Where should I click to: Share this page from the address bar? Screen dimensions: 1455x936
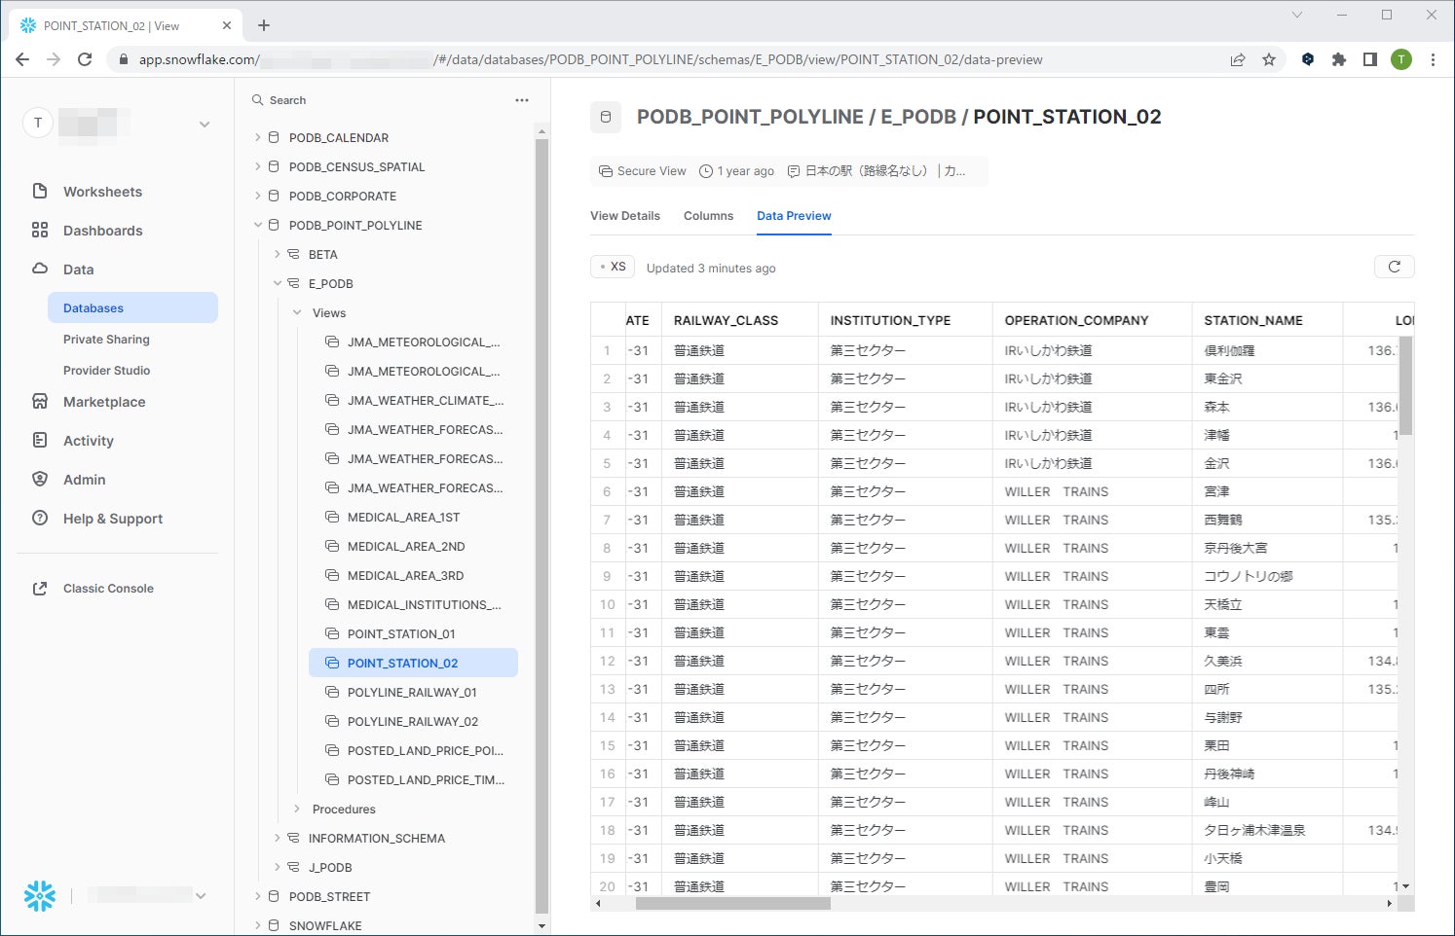[1238, 59]
